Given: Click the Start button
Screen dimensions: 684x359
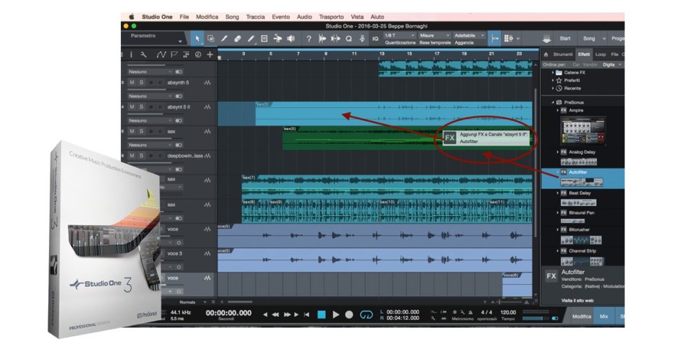Looking at the screenshot, I should (564, 39).
